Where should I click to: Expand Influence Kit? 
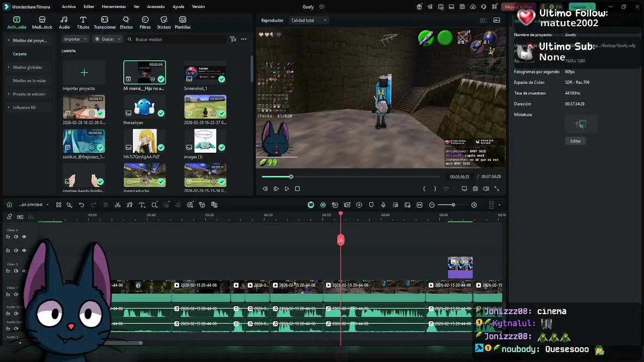9,107
